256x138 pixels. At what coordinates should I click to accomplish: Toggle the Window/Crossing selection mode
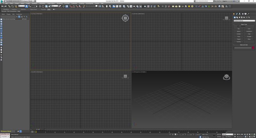tap(36, 6)
